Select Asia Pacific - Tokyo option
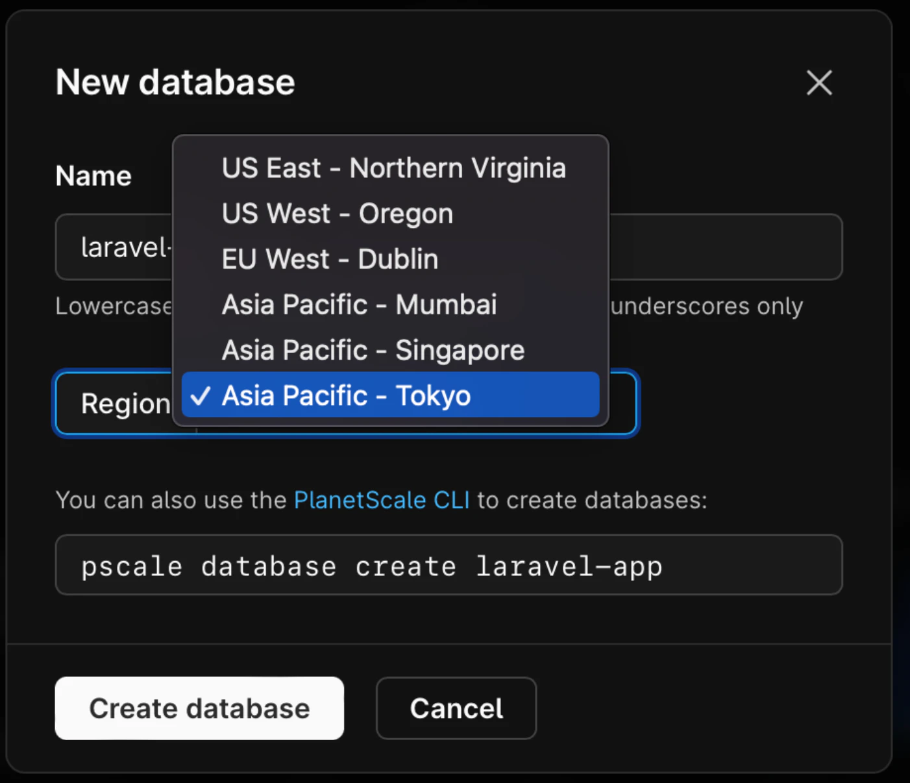Viewport: 910px width, 783px height. coord(390,395)
